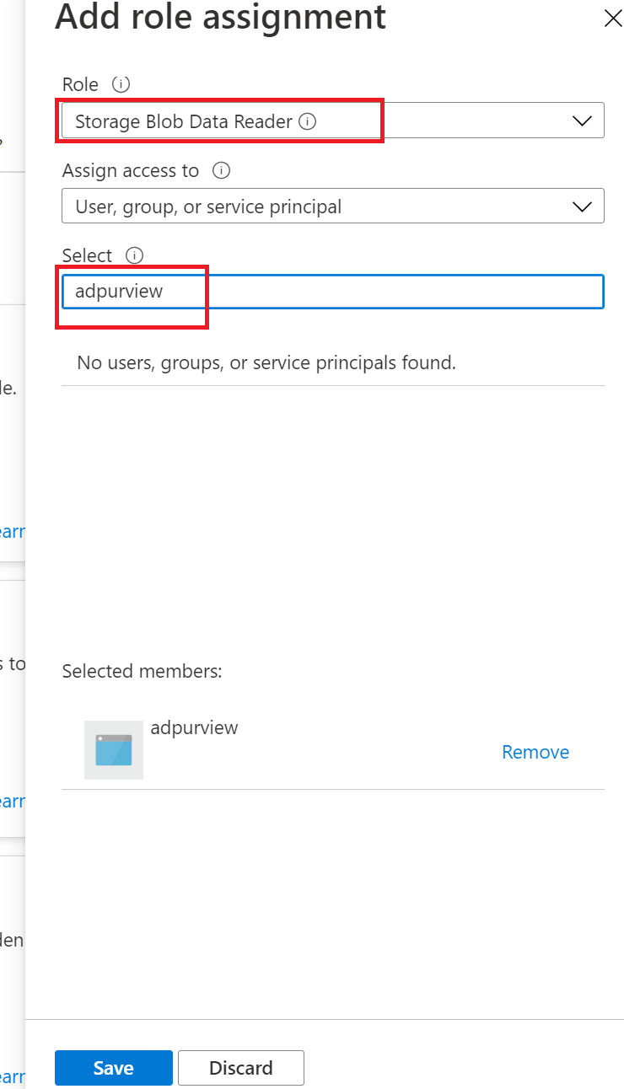This screenshot has width=624, height=1089.
Task: Expand the Role dropdown chevron
Action: pyautogui.click(x=582, y=121)
